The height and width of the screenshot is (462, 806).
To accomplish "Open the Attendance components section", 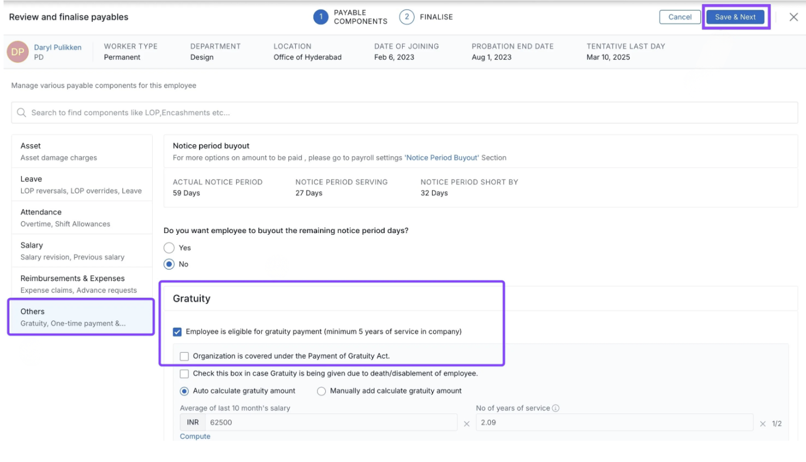I will [82, 217].
